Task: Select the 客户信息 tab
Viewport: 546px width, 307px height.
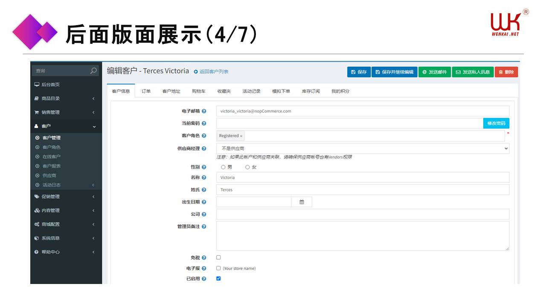Action: tap(121, 91)
